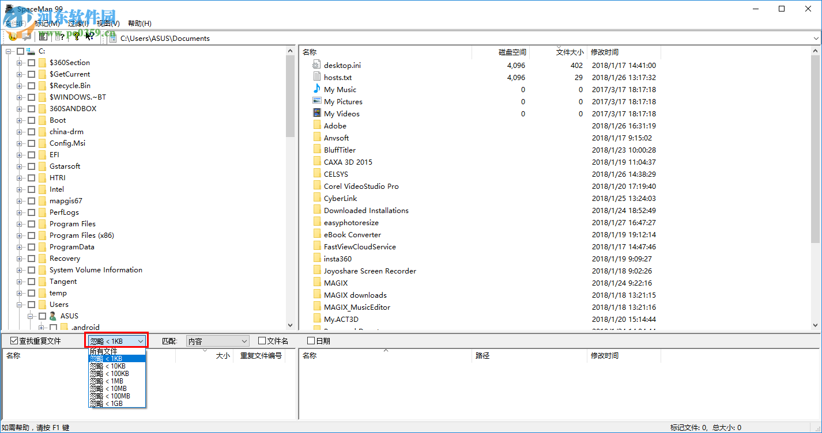The width and height of the screenshot is (822, 433).
Task: Click the context help pointer icon
Action: click(x=89, y=37)
